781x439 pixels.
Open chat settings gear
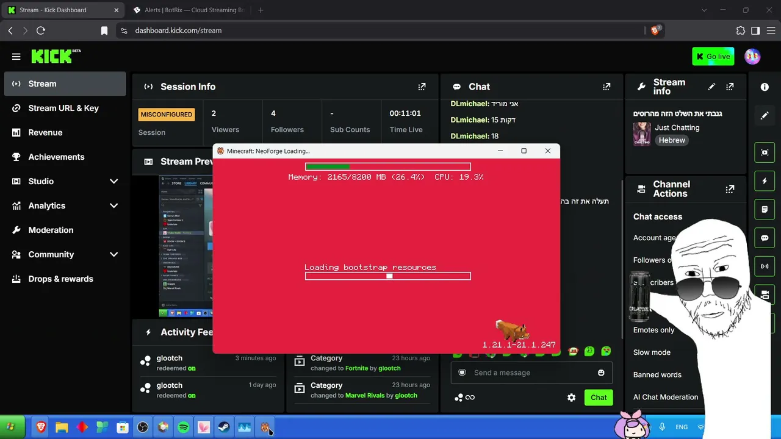pyautogui.click(x=571, y=398)
